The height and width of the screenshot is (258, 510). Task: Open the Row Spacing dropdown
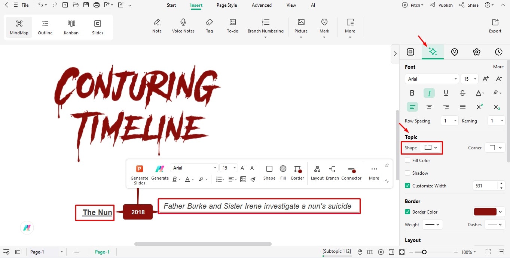coord(449,121)
